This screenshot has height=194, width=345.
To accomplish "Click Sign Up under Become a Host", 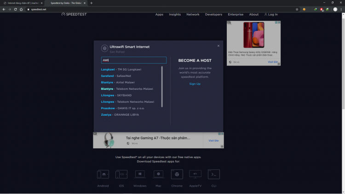I will pyautogui.click(x=195, y=84).
